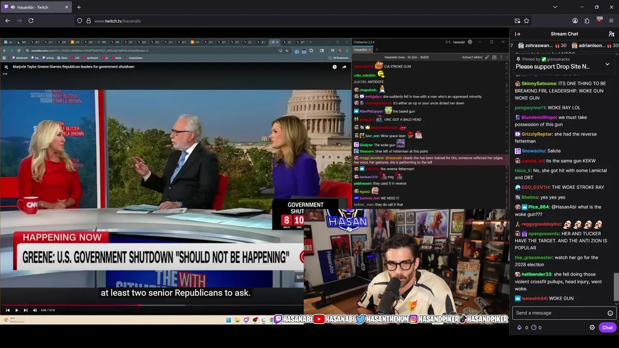The image size is (619, 348).
Task: Open the list all tabs dropdown
Action: (x=555, y=7)
